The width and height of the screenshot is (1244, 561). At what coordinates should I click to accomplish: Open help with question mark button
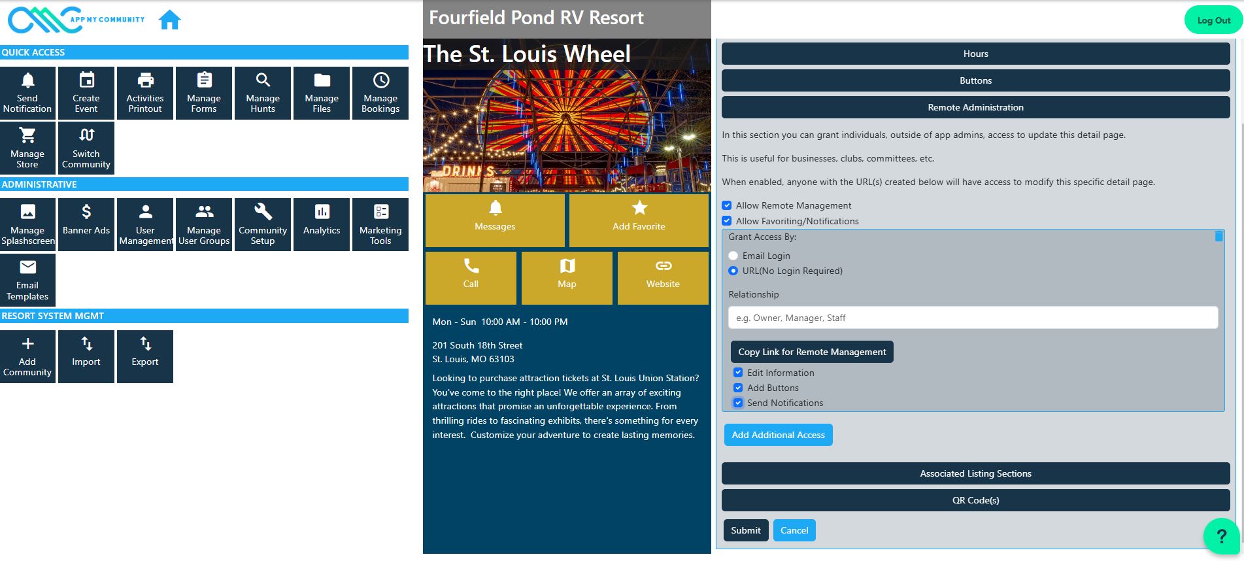[1220, 536]
